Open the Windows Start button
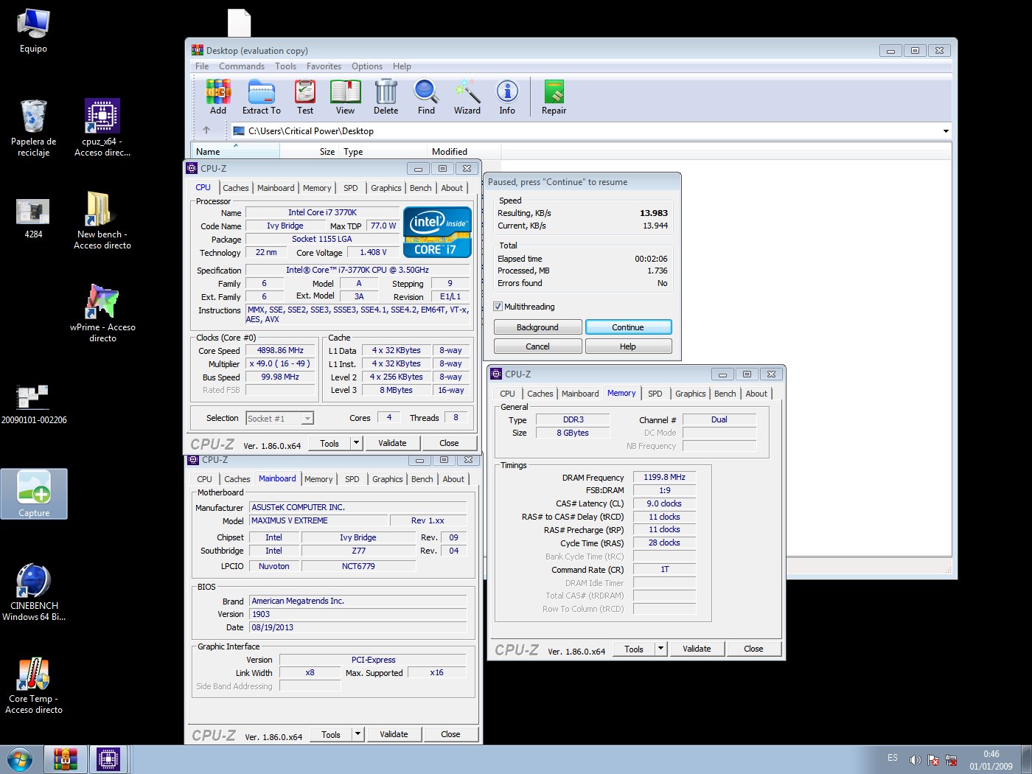 click(20, 759)
